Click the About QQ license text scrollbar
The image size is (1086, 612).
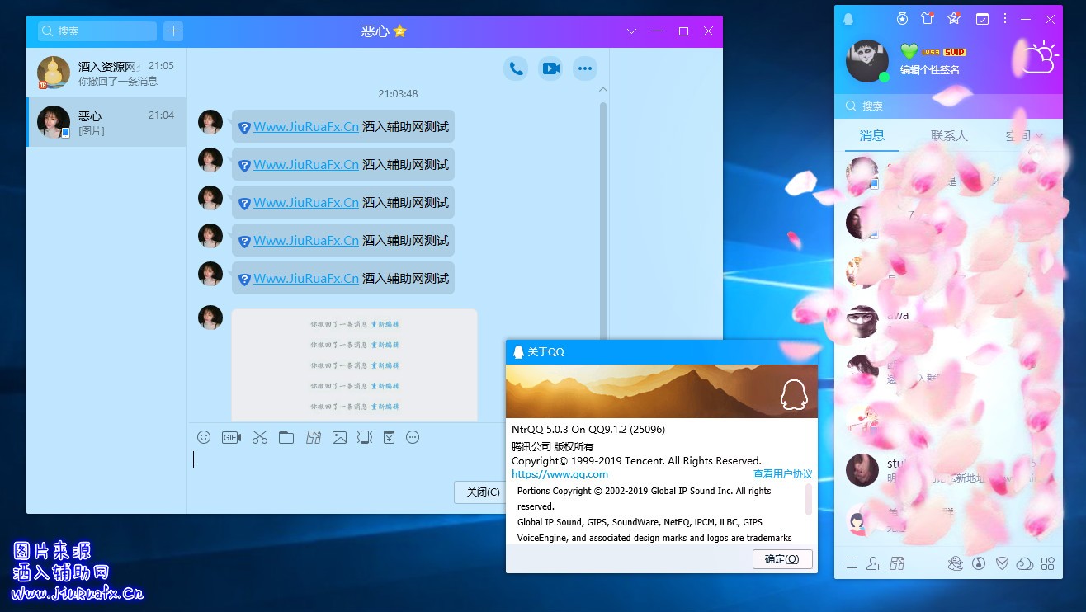click(x=809, y=499)
